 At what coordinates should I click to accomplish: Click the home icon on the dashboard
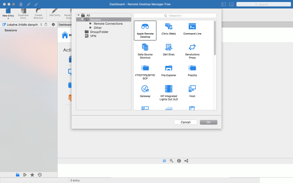[65, 35]
